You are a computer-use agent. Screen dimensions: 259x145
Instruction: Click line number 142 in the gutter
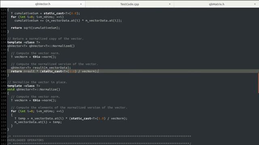(x=3, y=71)
